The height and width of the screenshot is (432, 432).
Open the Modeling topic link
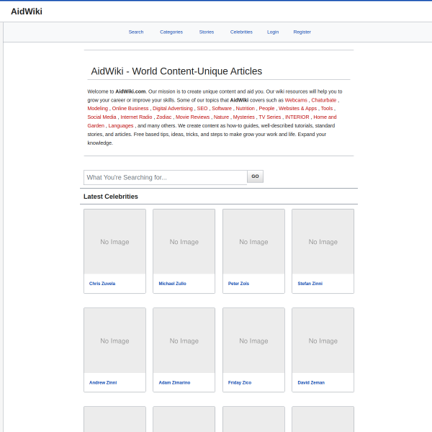[97, 108]
